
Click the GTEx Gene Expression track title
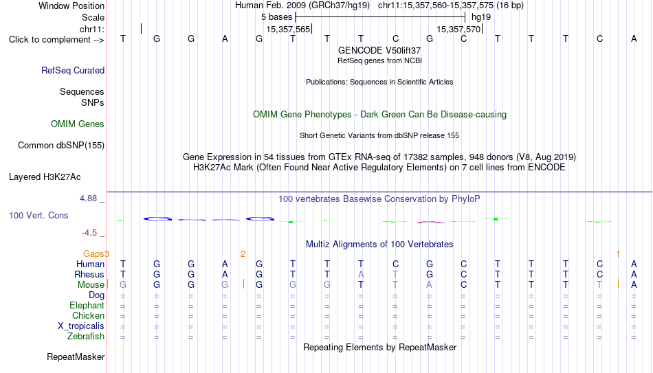[x=379, y=157]
